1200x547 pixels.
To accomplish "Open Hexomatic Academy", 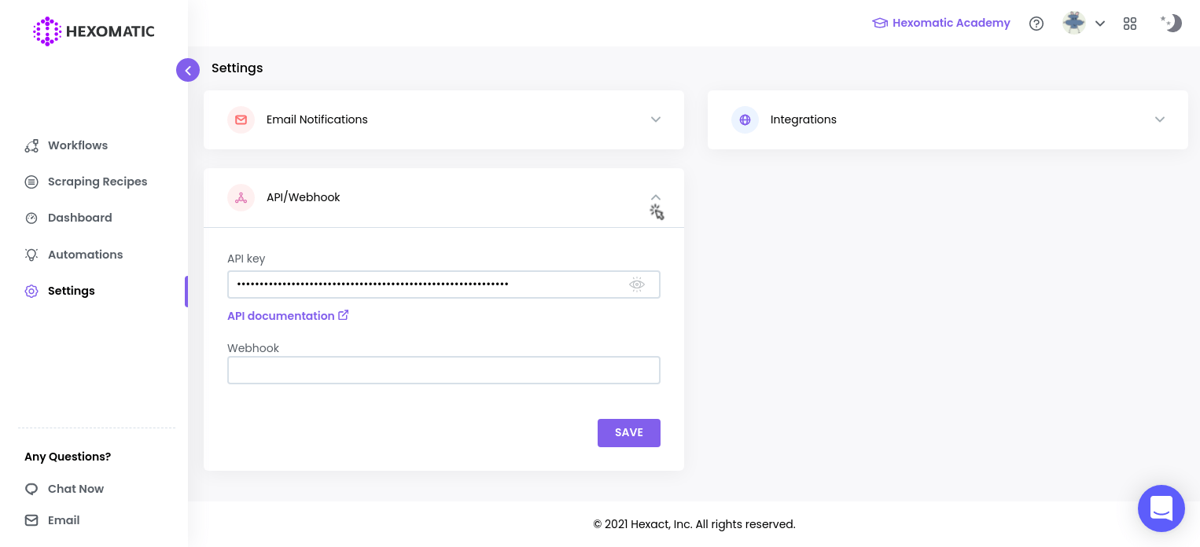I will coord(940,23).
